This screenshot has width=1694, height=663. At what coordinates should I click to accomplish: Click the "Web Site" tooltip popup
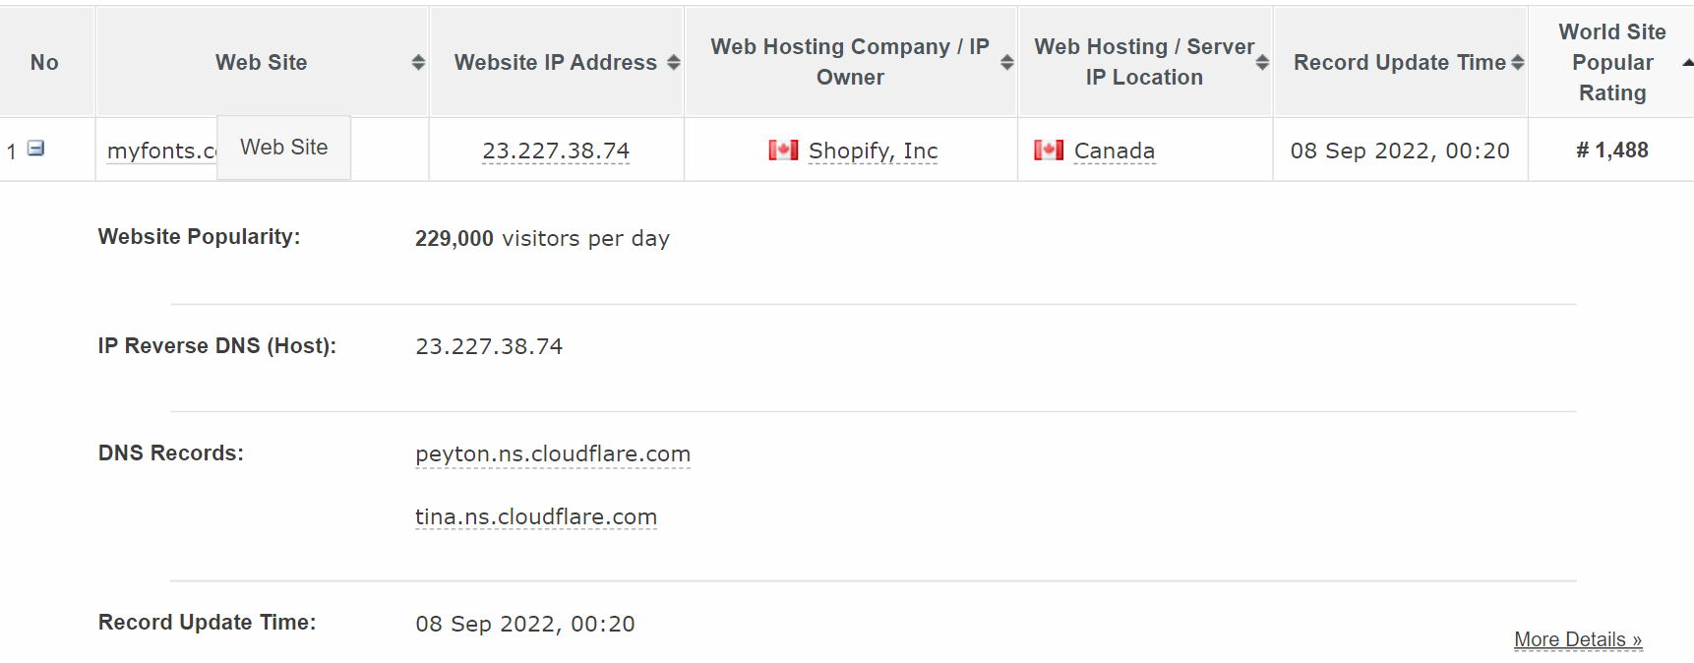point(283,147)
